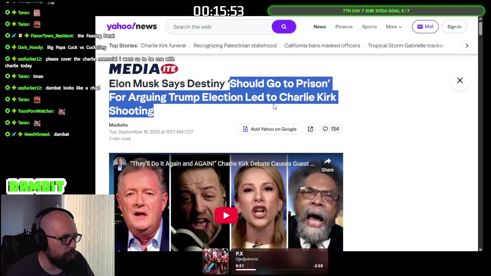Expand the More dropdown menu
The image size is (491, 276).
pyautogui.click(x=394, y=27)
